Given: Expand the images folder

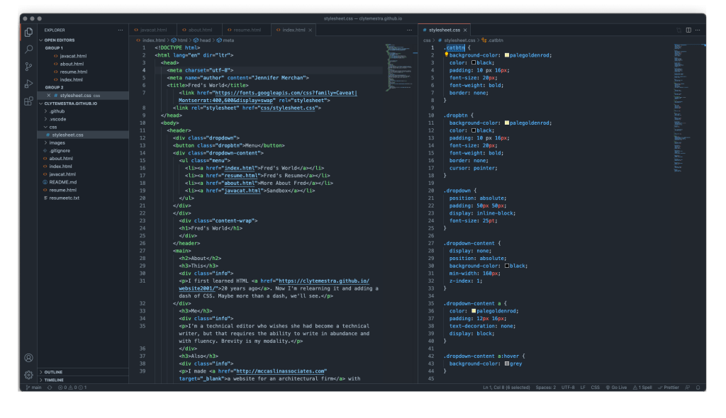Looking at the screenshot, I should [x=57, y=142].
